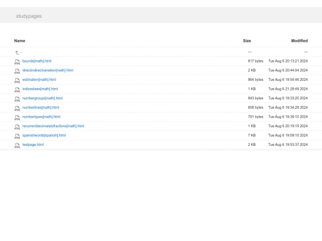Open bounds[math].html link

(x=37, y=61)
